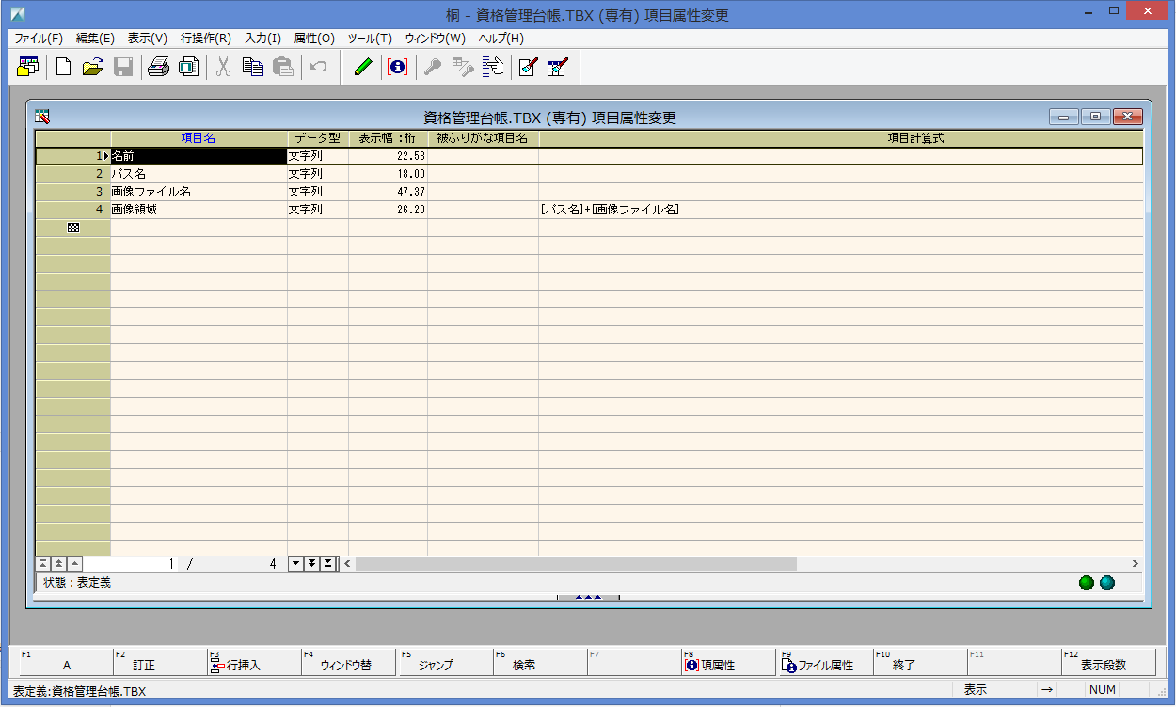The height and width of the screenshot is (707, 1176).
Task: Click the leftmost window-list toolbar icon
Action: (x=28, y=67)
